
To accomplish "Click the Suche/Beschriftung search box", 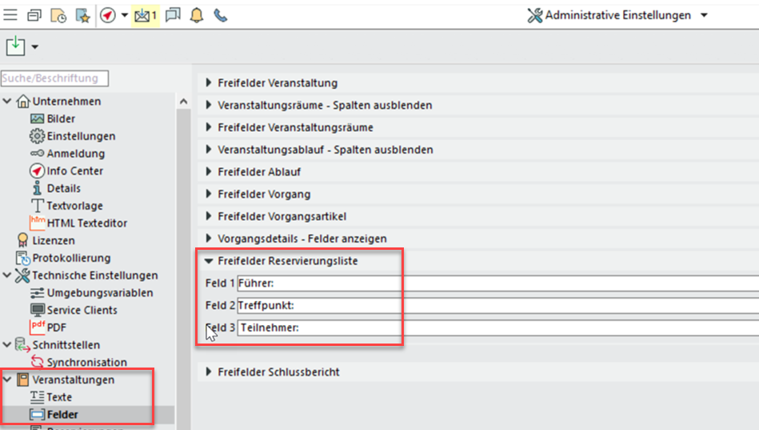I will tap(54, 78).
